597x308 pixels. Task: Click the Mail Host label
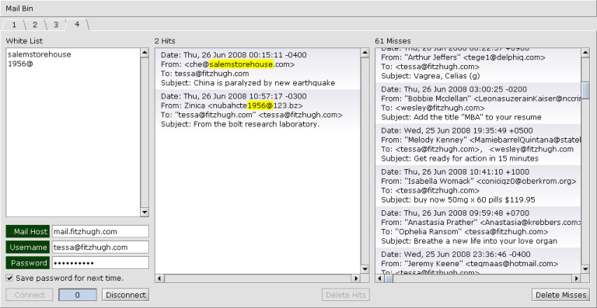28,231
